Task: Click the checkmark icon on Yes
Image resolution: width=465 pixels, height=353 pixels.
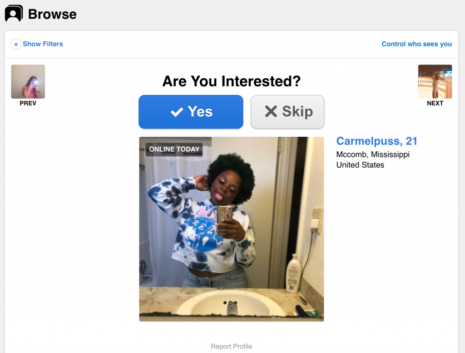Action: pyautogui.click(x=177, y=112)
